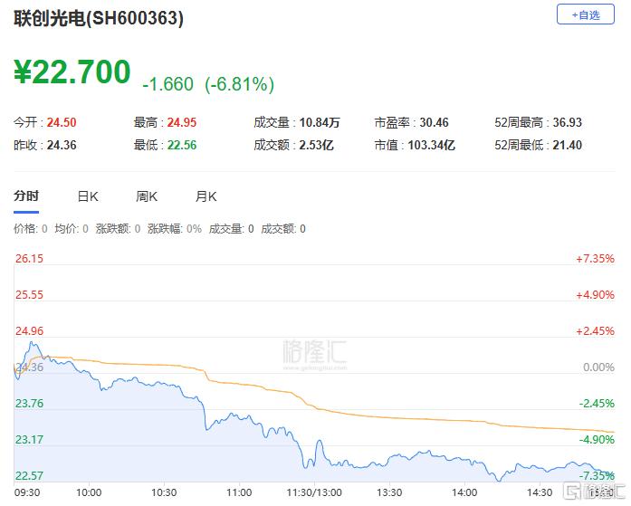This screenshot has height=506, width=631.
Task: Click the 23.76 price axis label
Action: pyautogui.click(x=29, y=403)
